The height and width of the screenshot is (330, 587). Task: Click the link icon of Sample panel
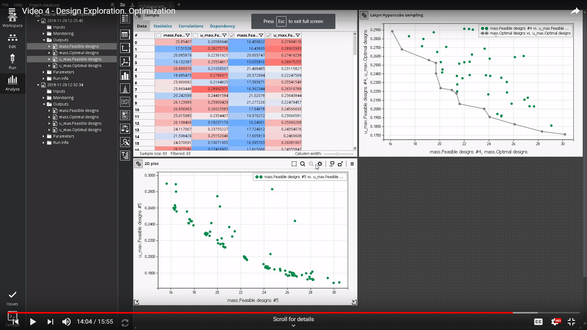pos(138,15)
